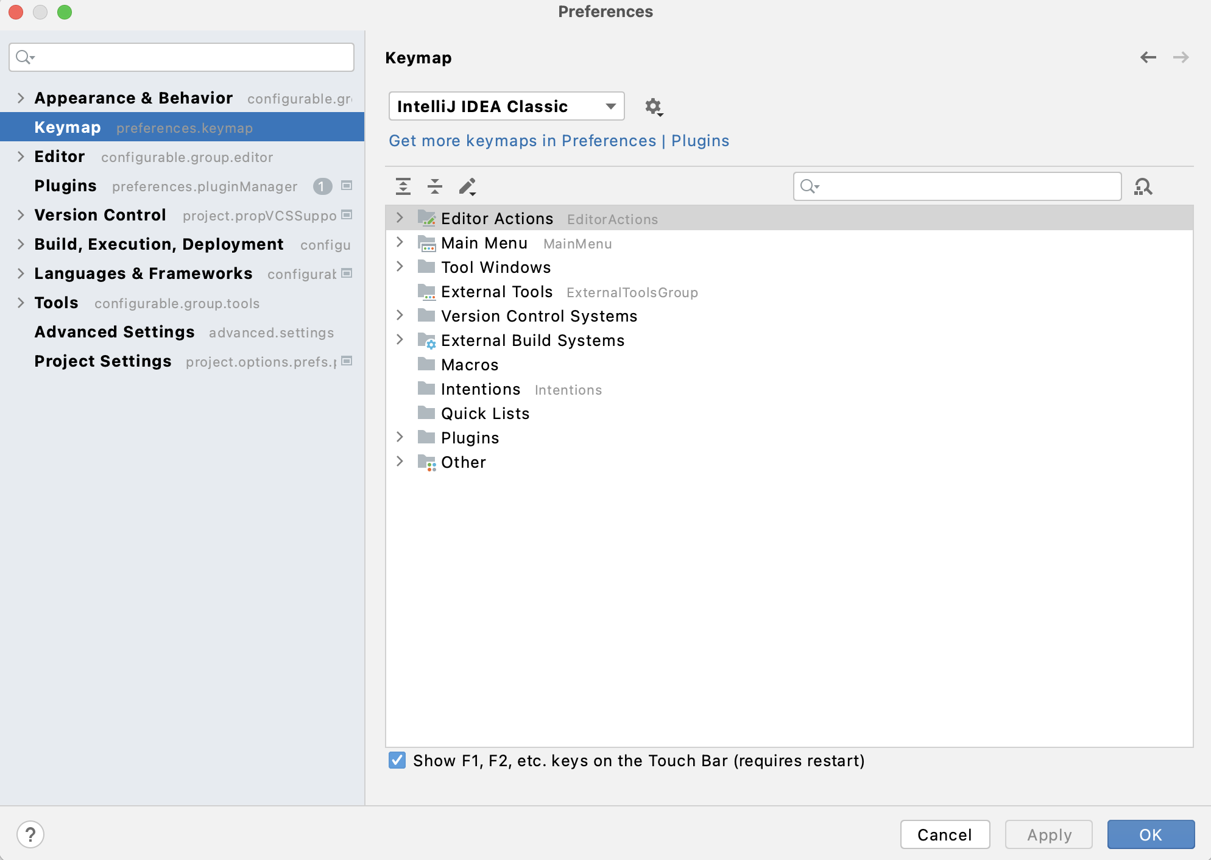This screenshot has width=1211, height=860.
Task: Open the Version Control settings section
Action: [101, 215]
